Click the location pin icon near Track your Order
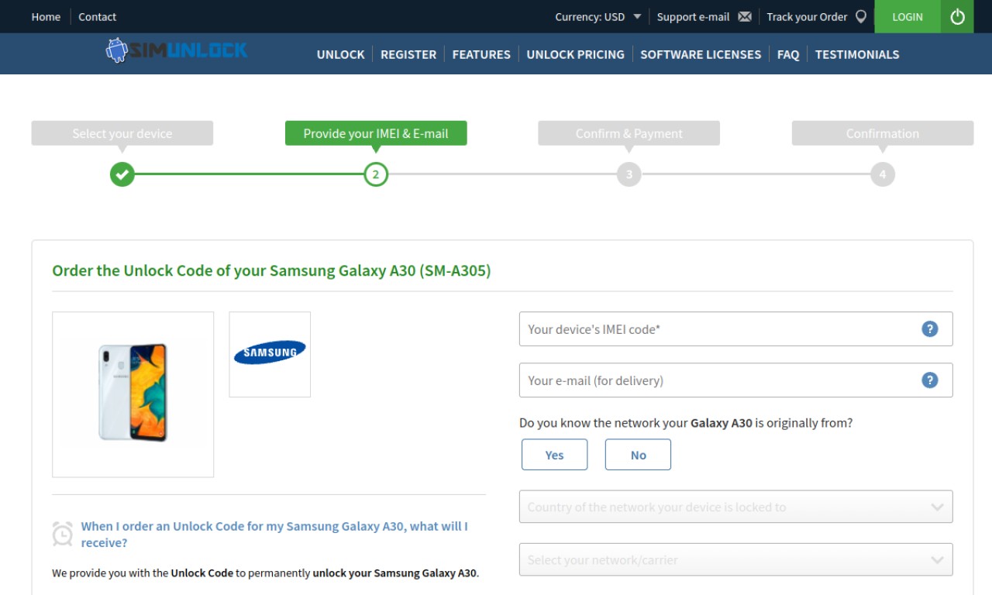 (x=861, y=16)
